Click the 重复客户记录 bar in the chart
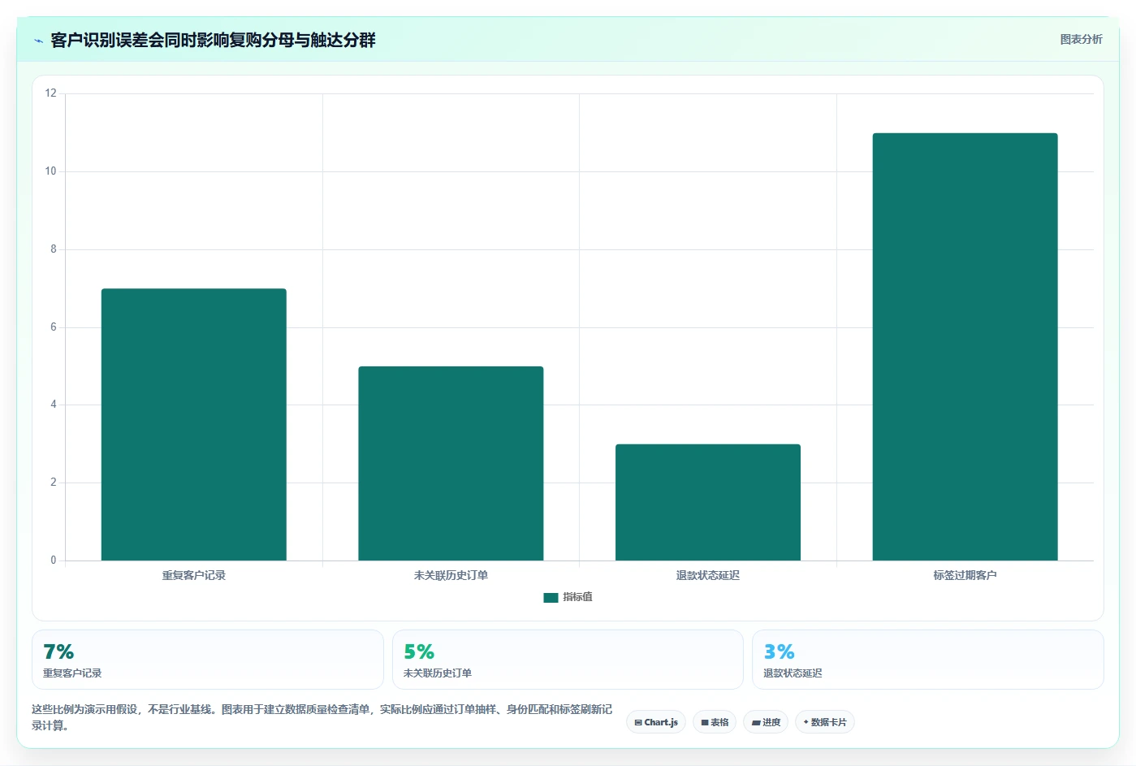Viewport: 1136px width, 766px height. point(193,424)
